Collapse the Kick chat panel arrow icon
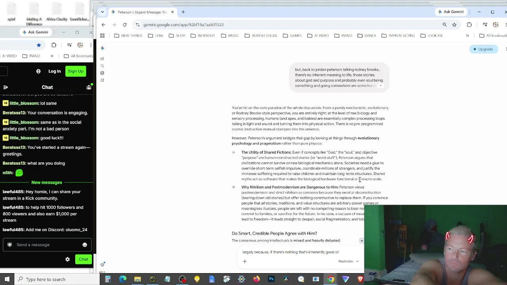Viewport: 507px width, 285px height. pos(6,87)
